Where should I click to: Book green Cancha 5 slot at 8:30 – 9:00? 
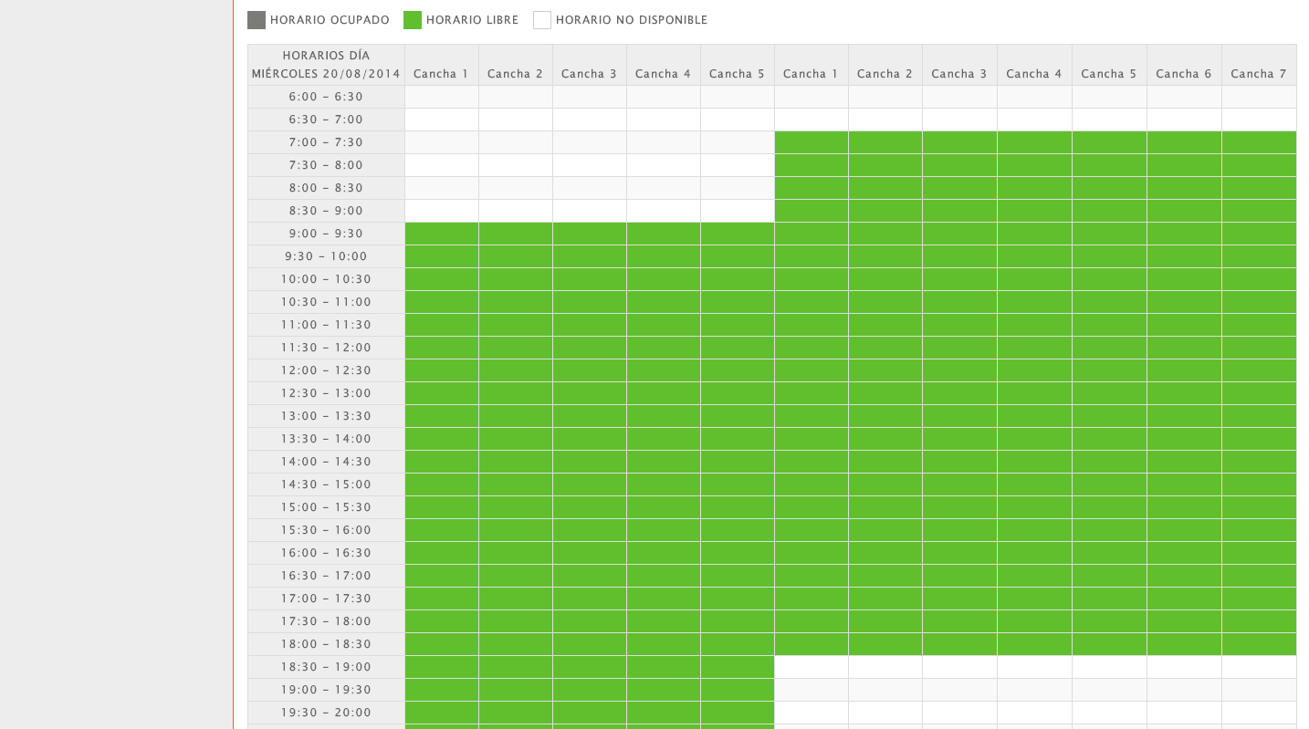pos(1109,211)
